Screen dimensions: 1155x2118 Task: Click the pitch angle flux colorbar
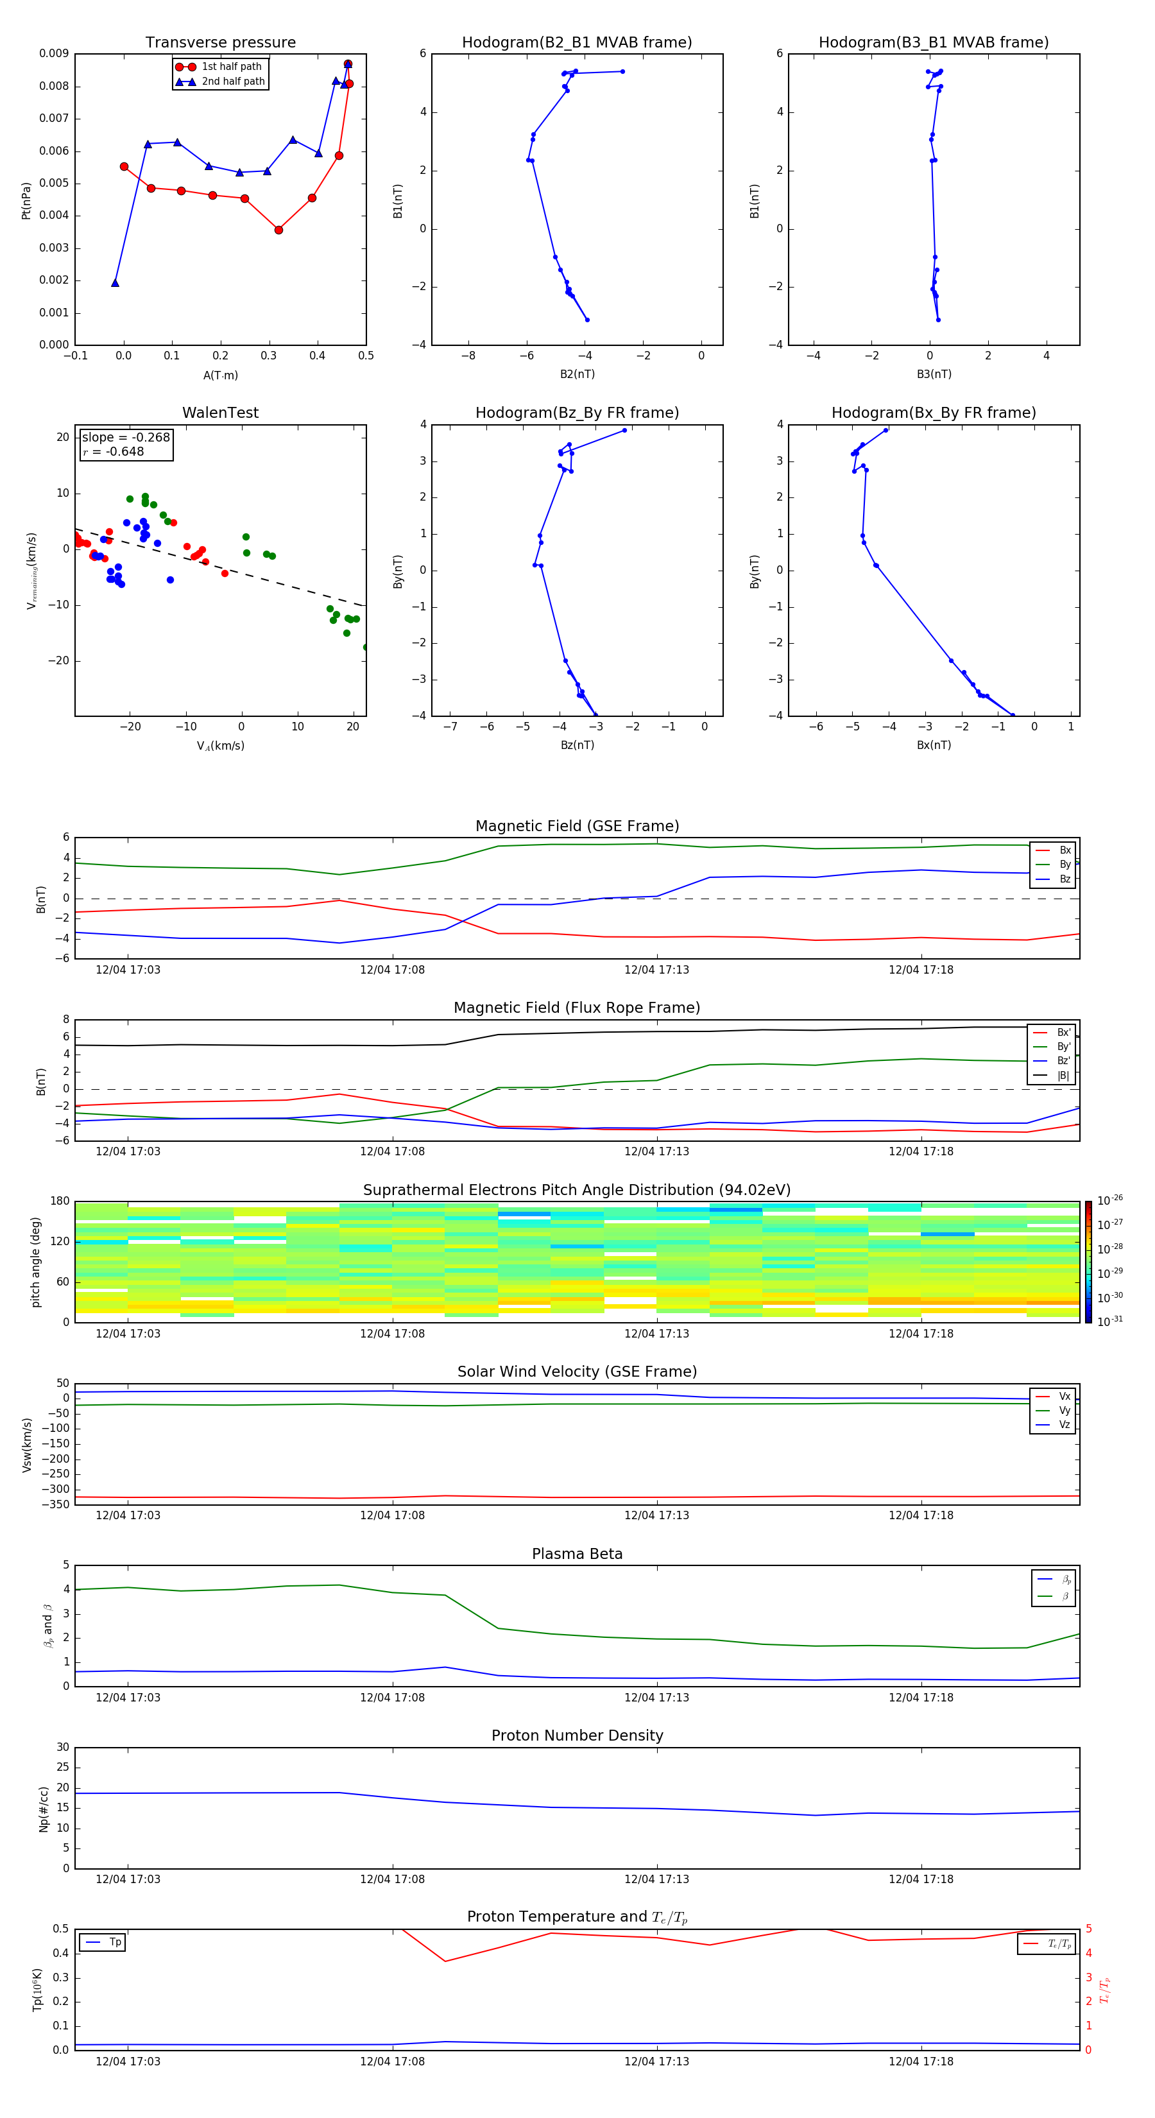tap(1088, 1262)
